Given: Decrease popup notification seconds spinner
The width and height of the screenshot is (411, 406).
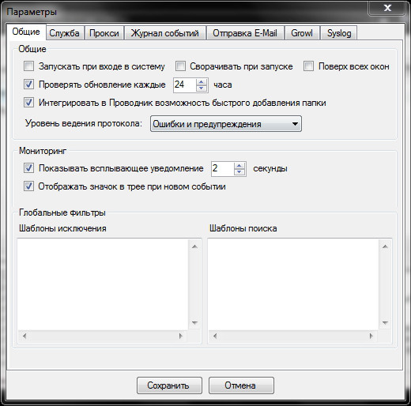Looking at the screenshot, I should (x=239, y=171).
